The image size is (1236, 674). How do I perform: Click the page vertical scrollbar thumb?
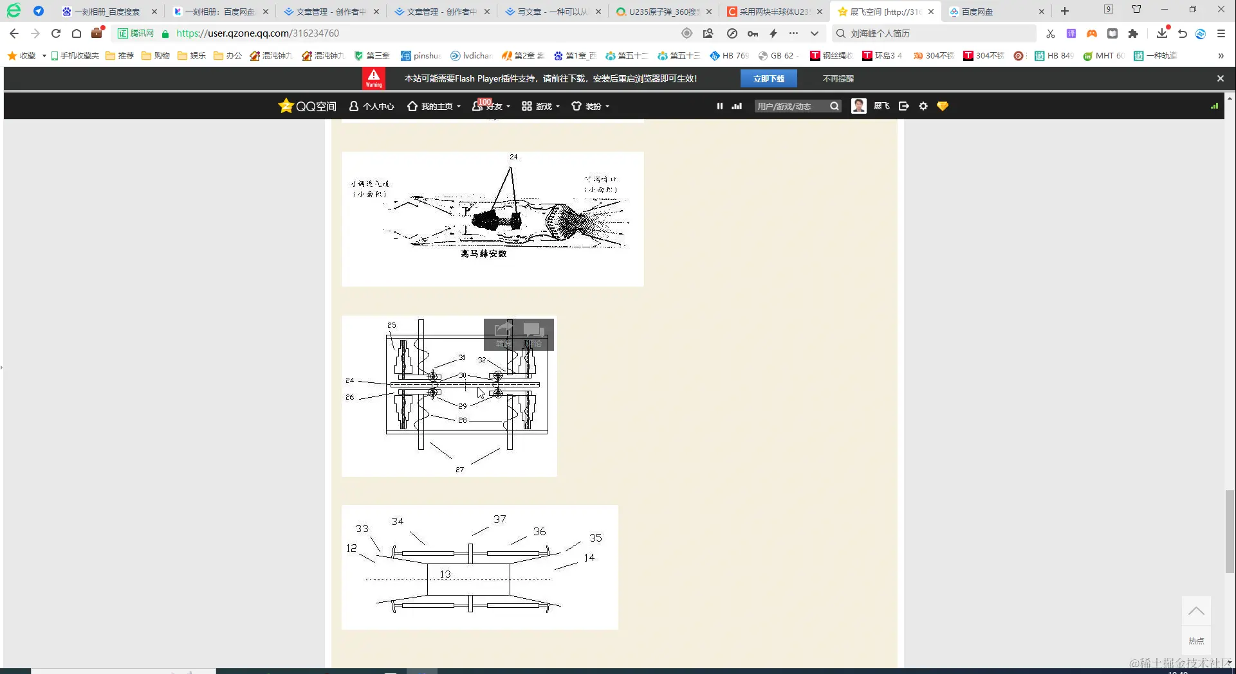tap(1230, 531)
